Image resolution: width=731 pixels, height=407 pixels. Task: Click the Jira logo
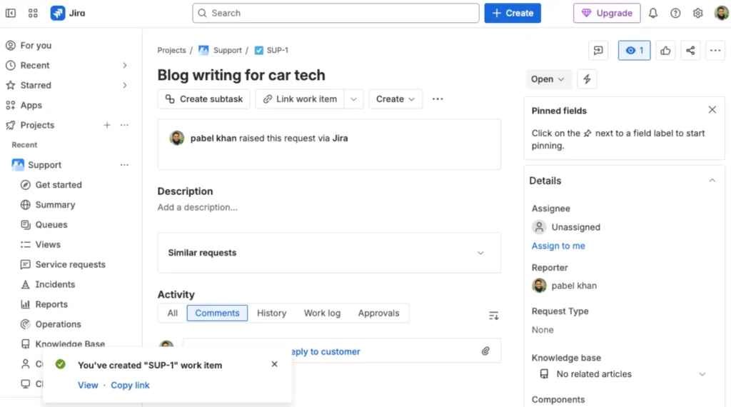tap(68, 13)
